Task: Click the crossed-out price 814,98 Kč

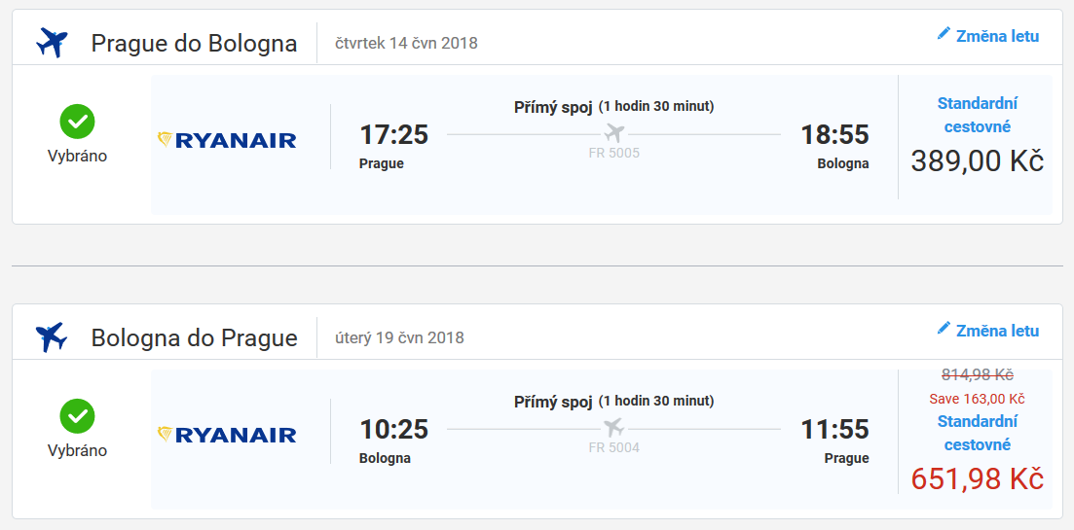Action: pyautogui.click(x=978, y=374)
